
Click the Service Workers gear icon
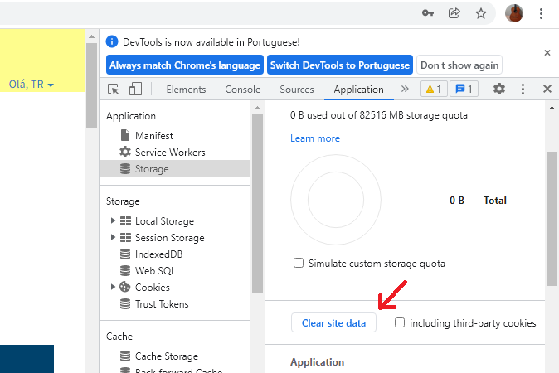click(x=124, y=152)
